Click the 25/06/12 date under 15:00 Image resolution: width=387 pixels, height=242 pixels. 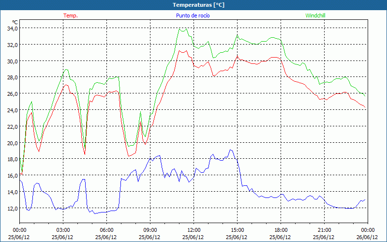[x=237, y=237]
